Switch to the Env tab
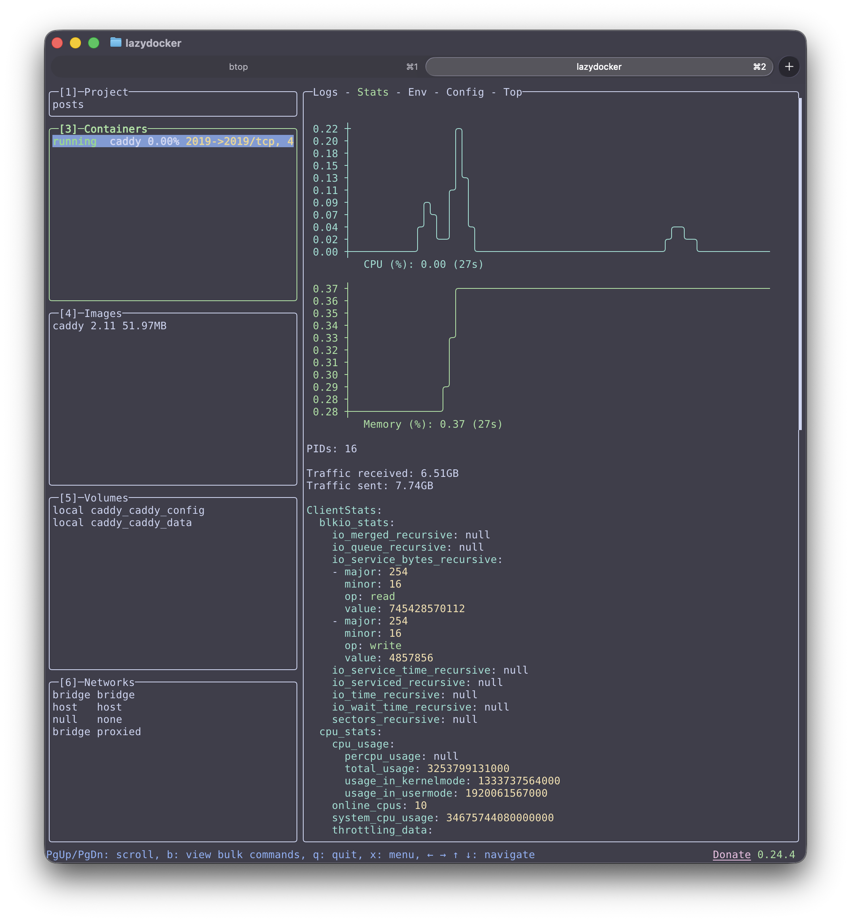851x922 pixels. 417,92
